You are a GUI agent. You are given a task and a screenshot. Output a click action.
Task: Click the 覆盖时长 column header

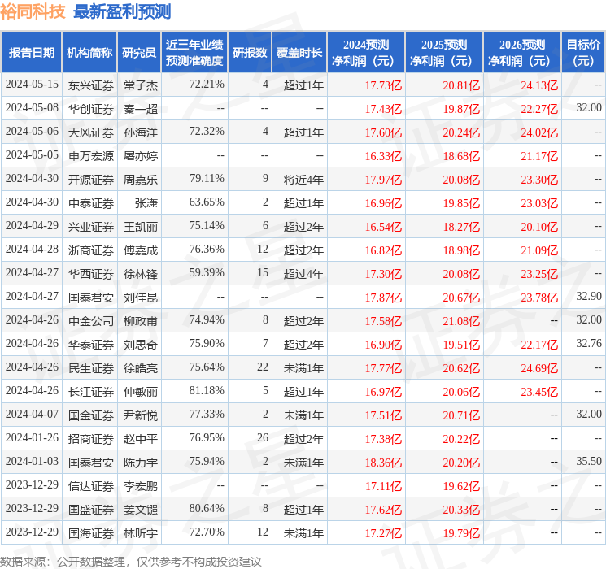[299, 53]
